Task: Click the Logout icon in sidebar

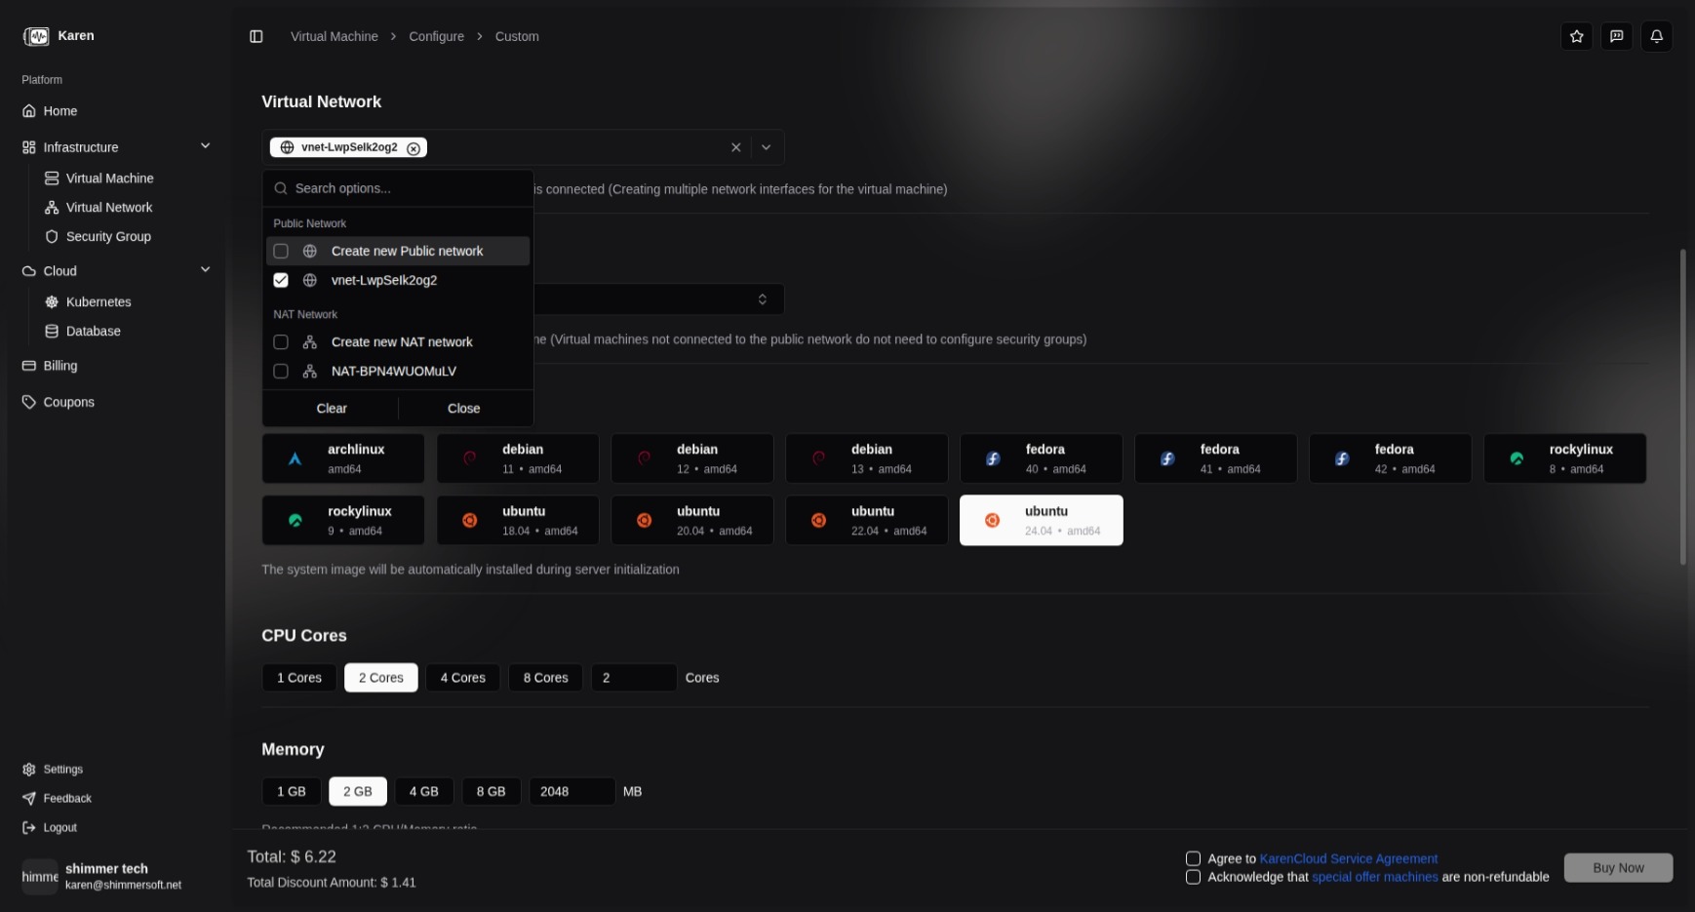Action: (29, 827)
